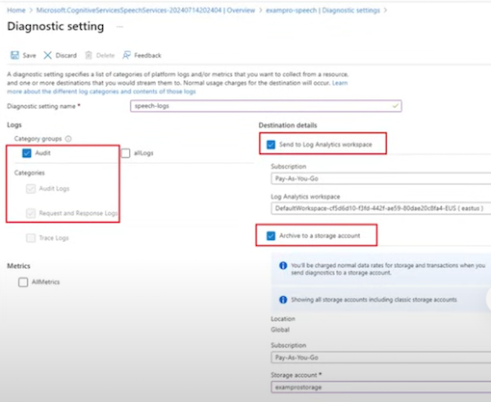The height and width of the screenshot is (402, 491).
Task: Open the Storage account dropdown showing examprostorage
Action: pos(381,388)
